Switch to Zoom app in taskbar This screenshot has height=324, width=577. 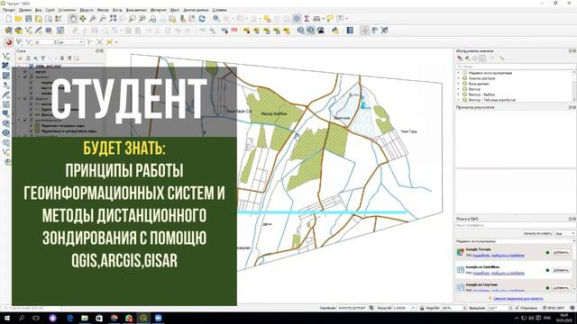159,318
